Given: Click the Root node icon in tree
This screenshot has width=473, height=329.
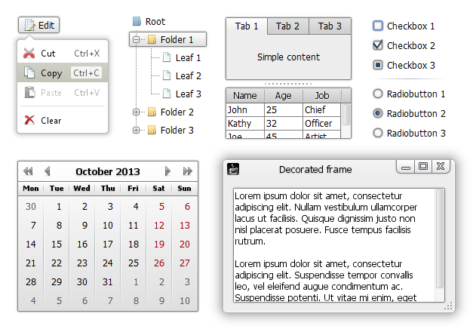Looking at the screenshot, I should point(137,21).
